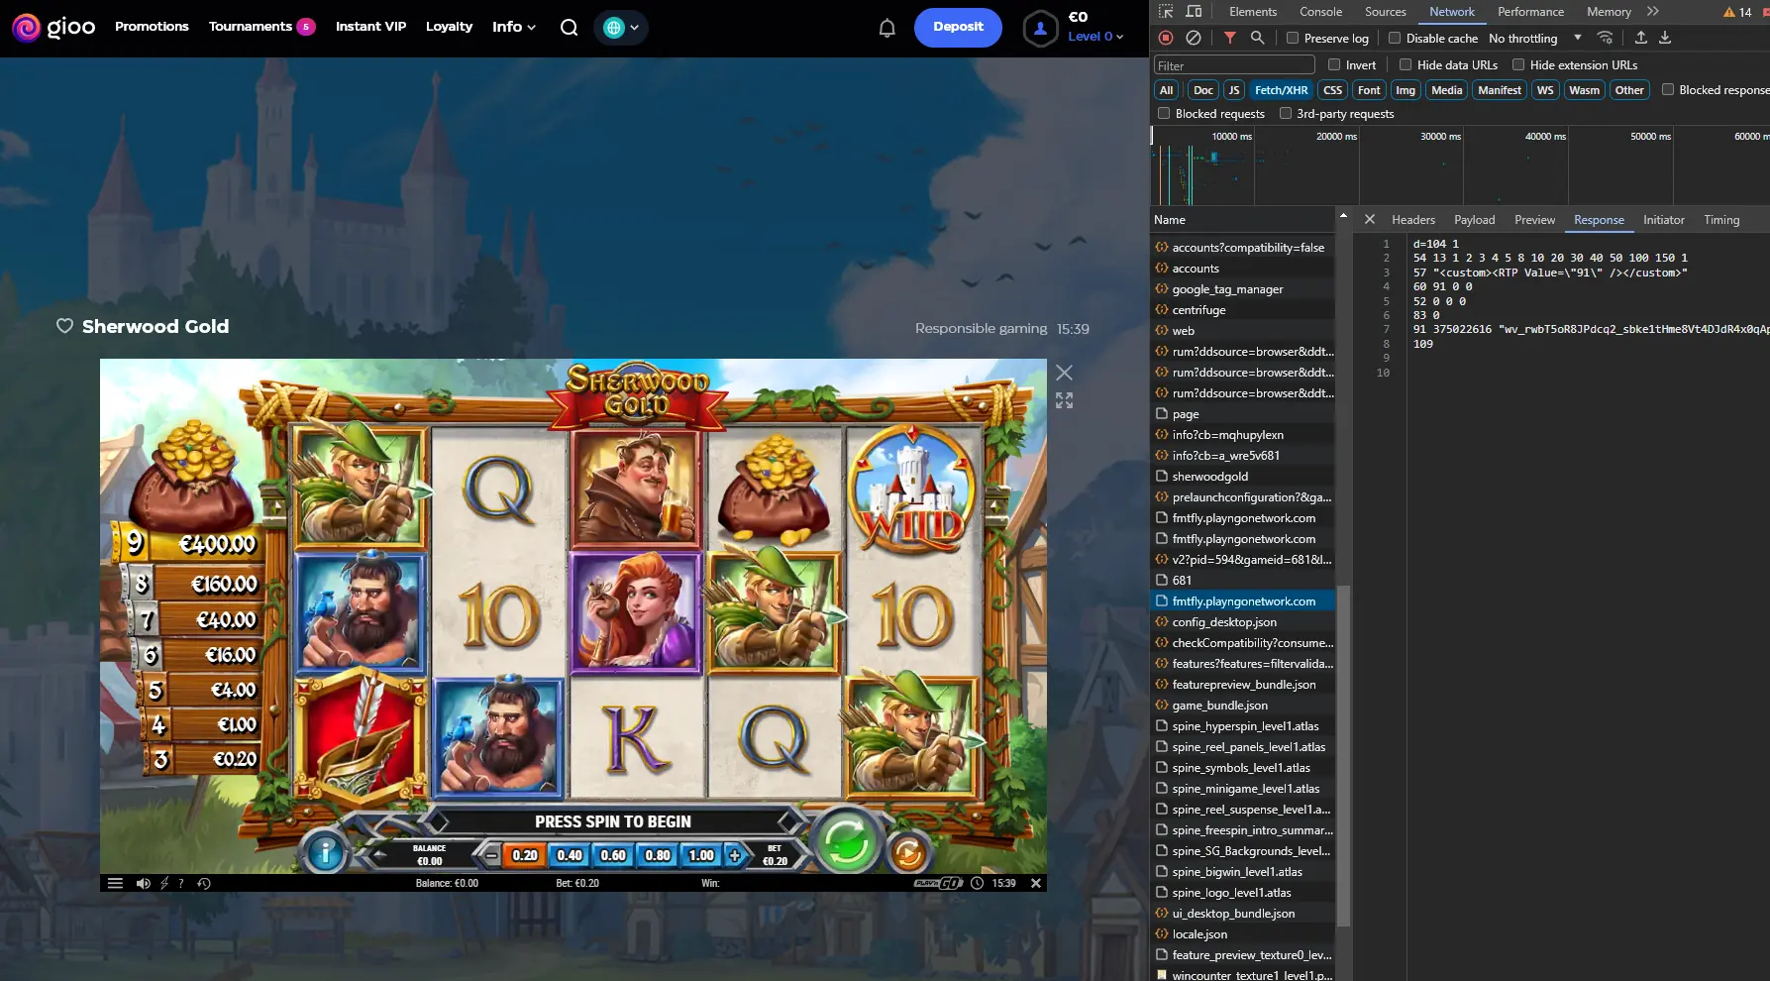The height and width of the screenshot is (981, 1770).
Task: Open the orange autoplay button
Action: pos(908,852)
